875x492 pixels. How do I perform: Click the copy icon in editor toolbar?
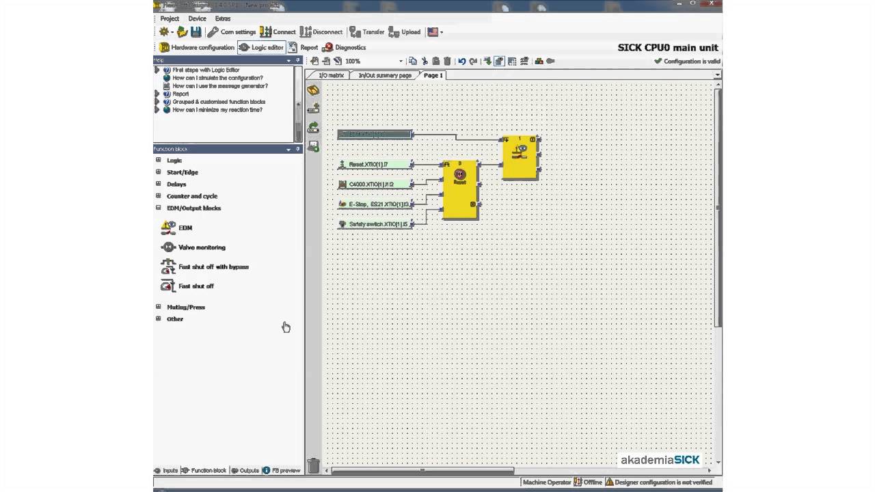pos(413,61)
